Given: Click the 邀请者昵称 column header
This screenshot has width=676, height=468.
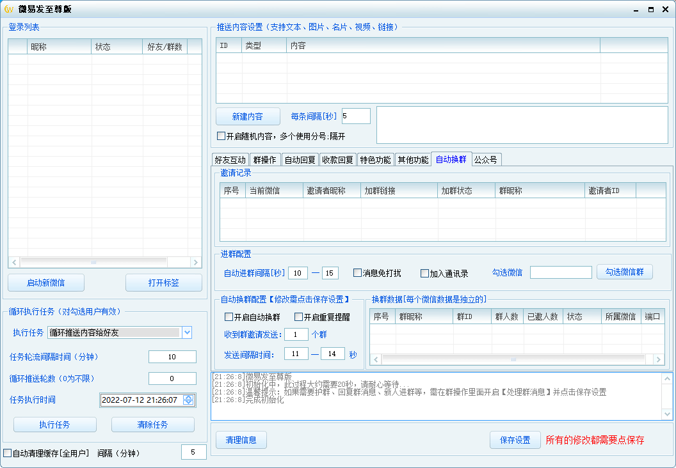Looking at the screenshot, I should pyautogui.click(x=332, y=191).
